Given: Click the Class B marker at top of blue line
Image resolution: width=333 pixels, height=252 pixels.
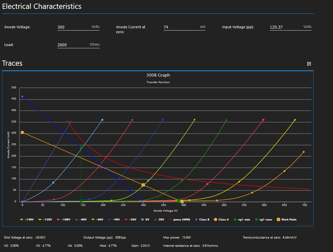Looking at the screenshot, I should pos(22,97).
